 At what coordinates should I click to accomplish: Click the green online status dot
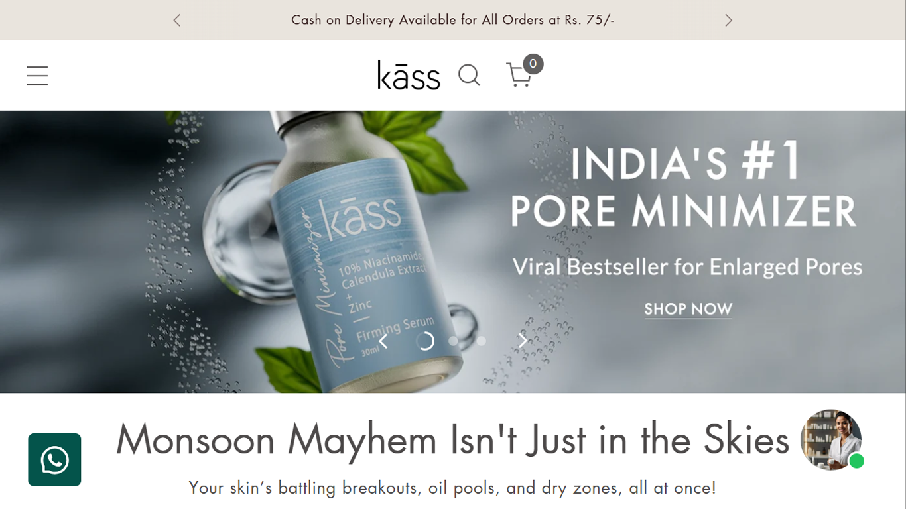(x=857, y=461)
